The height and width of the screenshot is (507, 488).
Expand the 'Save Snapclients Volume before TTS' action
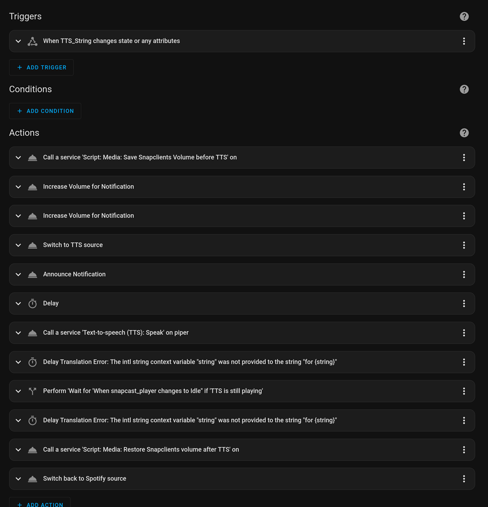pyautogui.click(x=18, y=157)
